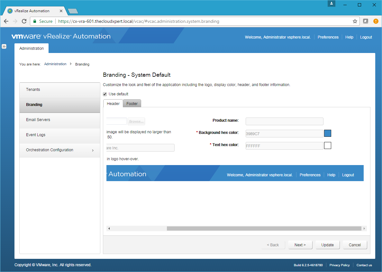382x272 pixels.
Task: Click the Logout link in header
Action: (366, 37)
